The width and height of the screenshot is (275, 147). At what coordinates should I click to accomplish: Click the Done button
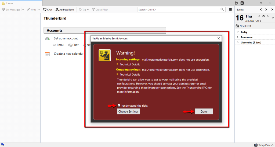pyautogui.click(x=204, y=111)
